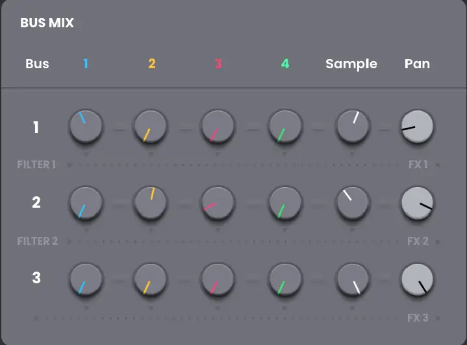Adjust row 3 Bus 1 blue knob
This screenshot has height=345, width=467.
[86, 279]
